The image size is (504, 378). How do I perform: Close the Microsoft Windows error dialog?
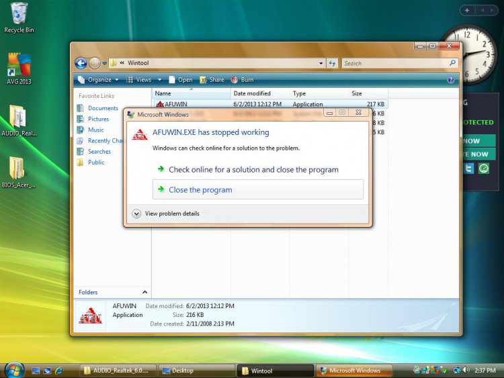[x=358, y=112]
